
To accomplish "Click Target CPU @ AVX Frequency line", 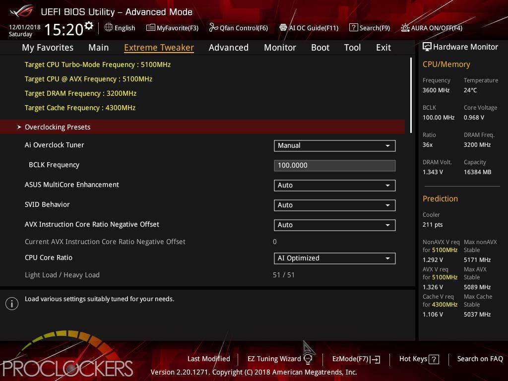I will [88, 79].
